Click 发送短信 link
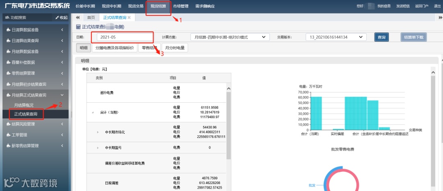This screenshot has width=443, height=191. click(403, 6)
